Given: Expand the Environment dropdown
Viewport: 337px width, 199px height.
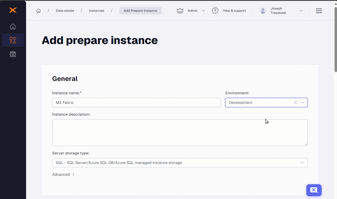Looking at the screenshot, I should (302, 103).
